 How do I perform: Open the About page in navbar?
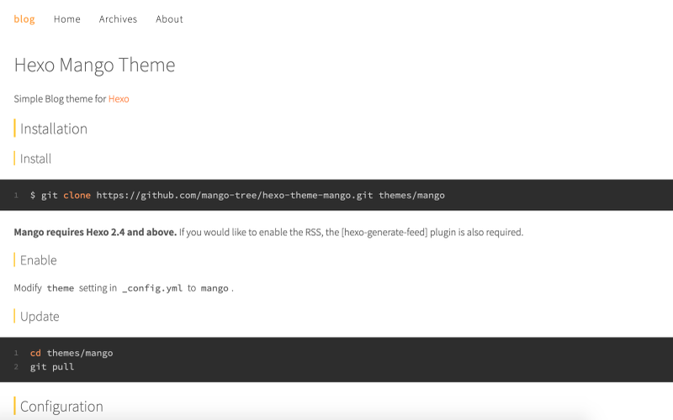pos(169,19)
